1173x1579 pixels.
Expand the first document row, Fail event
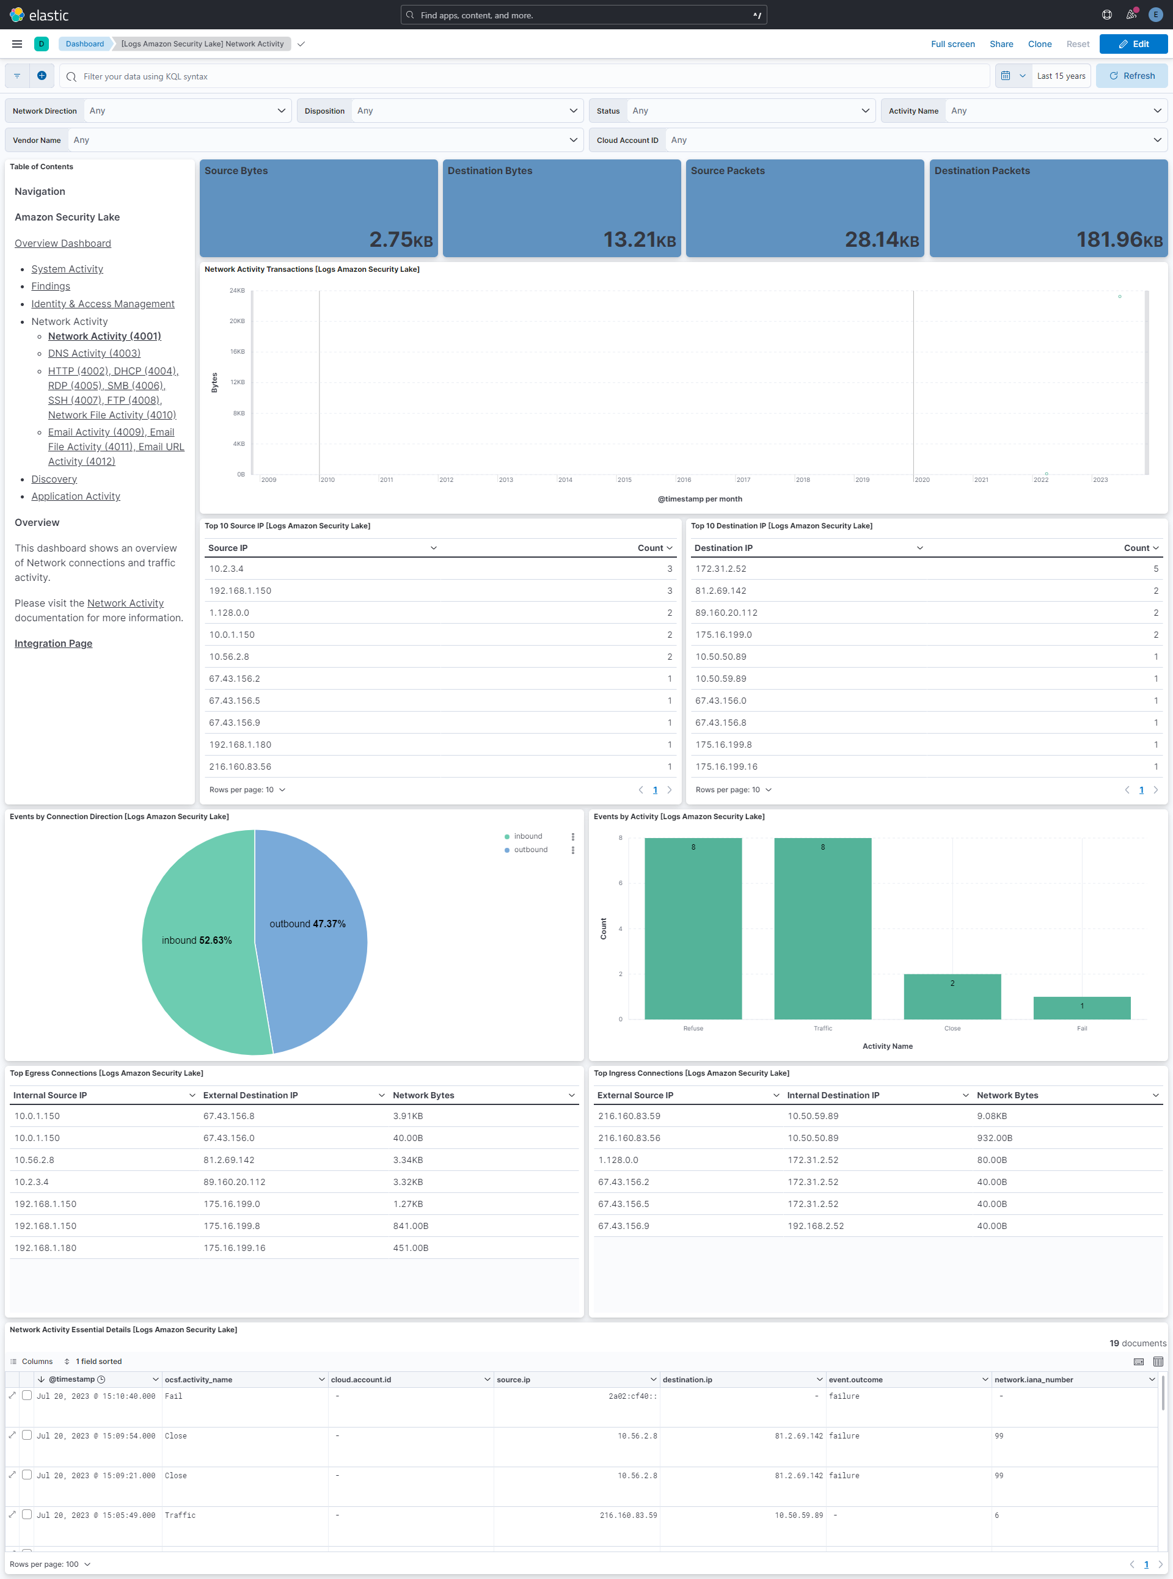pyautogui.click(x=13, y=1395)
